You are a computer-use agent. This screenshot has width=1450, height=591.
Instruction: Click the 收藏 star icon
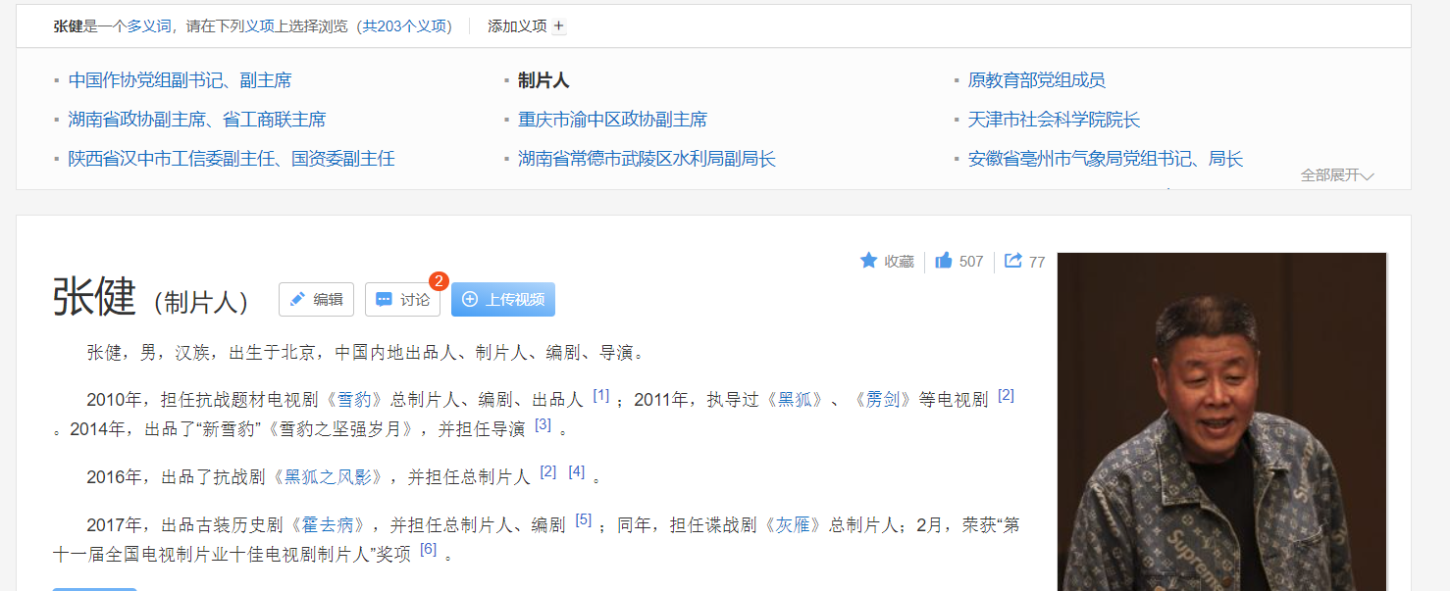[x=867, y=261]
